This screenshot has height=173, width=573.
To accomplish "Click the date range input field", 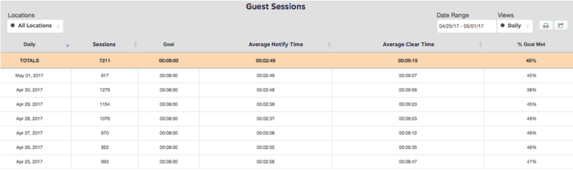I will (x=466, y=26).
